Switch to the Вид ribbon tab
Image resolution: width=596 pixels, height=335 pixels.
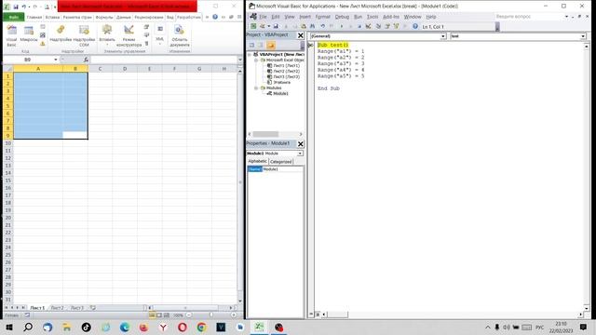[170, 17]
